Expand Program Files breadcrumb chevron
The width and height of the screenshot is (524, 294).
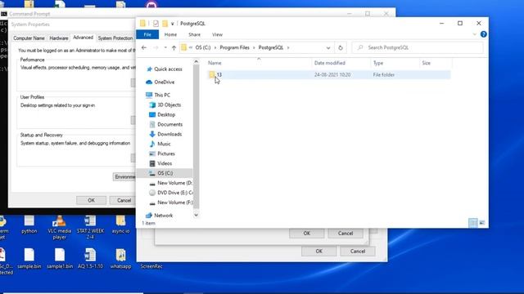(254, 47)
